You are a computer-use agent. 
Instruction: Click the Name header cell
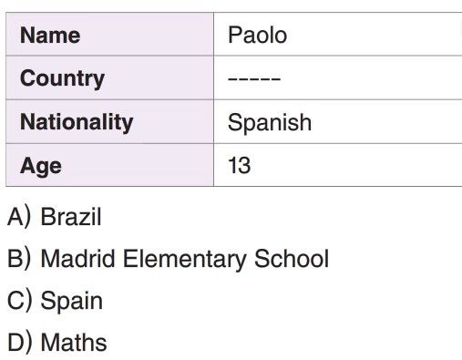[109, 34]
